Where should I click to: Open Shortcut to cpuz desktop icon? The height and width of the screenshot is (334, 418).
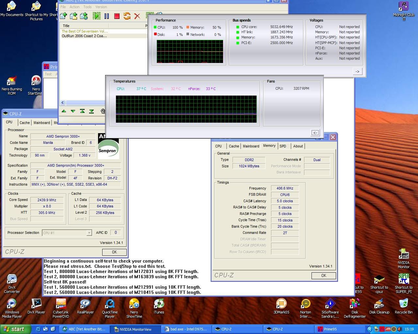click(379, 284)
